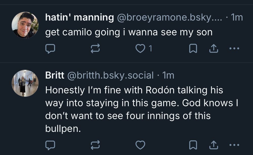Viewport: 253px width, 155px height.
Task: Open the reply icon on hatin' manning's post
Action: tap(50, 48)
